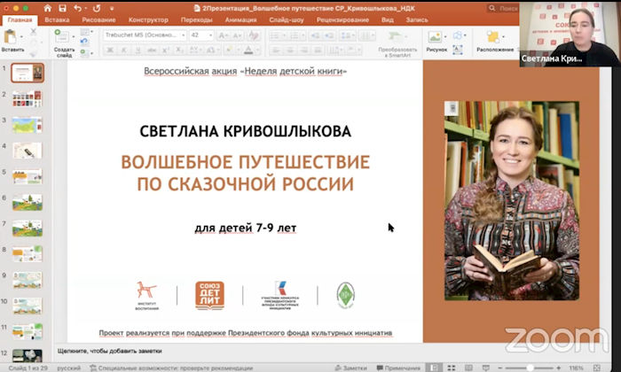Open the Home icon in title bar
621x372 pixels.
click(x=48, y=8)
